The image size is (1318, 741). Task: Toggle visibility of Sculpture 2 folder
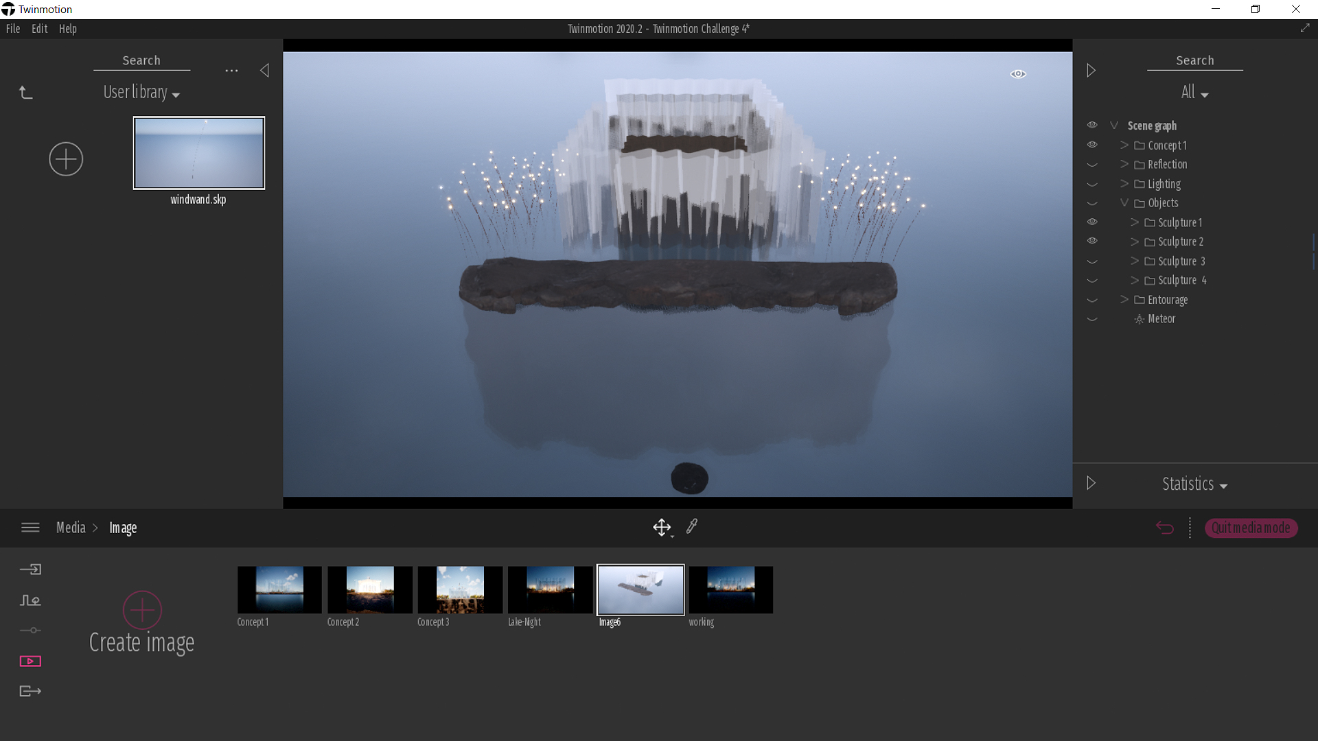1092,242
